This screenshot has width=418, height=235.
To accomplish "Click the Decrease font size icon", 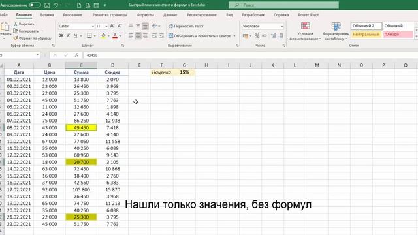I will [120, 26].
